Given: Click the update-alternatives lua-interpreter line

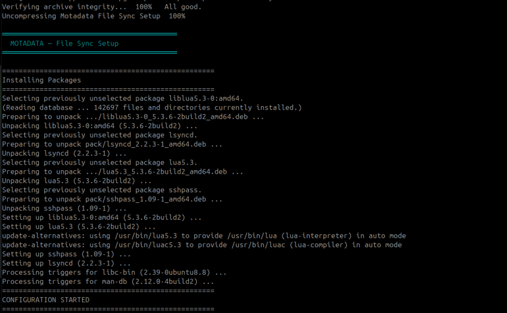Looking at the screenshot, I should click(204, 235).
